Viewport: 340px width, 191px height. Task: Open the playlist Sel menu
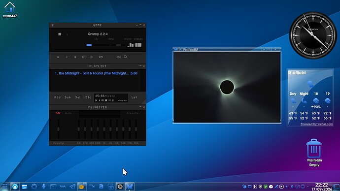coord(78,97)
